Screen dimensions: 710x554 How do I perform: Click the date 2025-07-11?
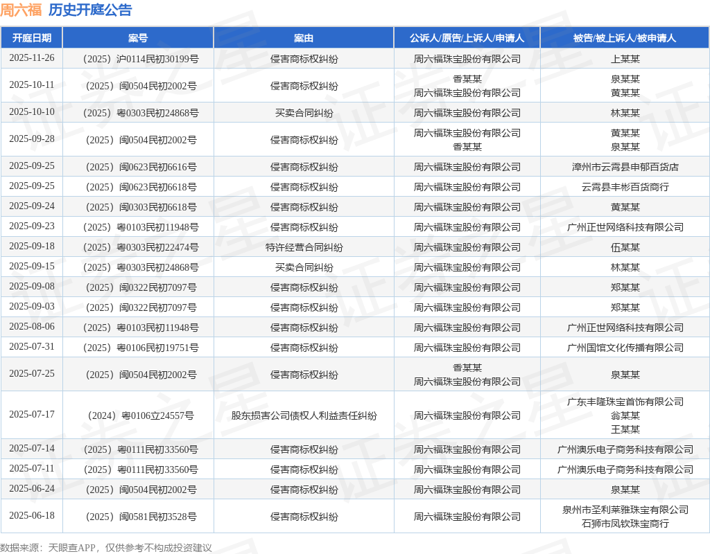click(32, 469)
